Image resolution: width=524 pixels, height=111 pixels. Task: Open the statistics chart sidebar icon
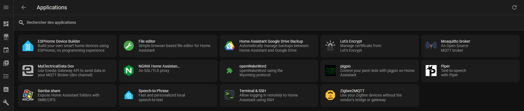click(x=6, y=89)
